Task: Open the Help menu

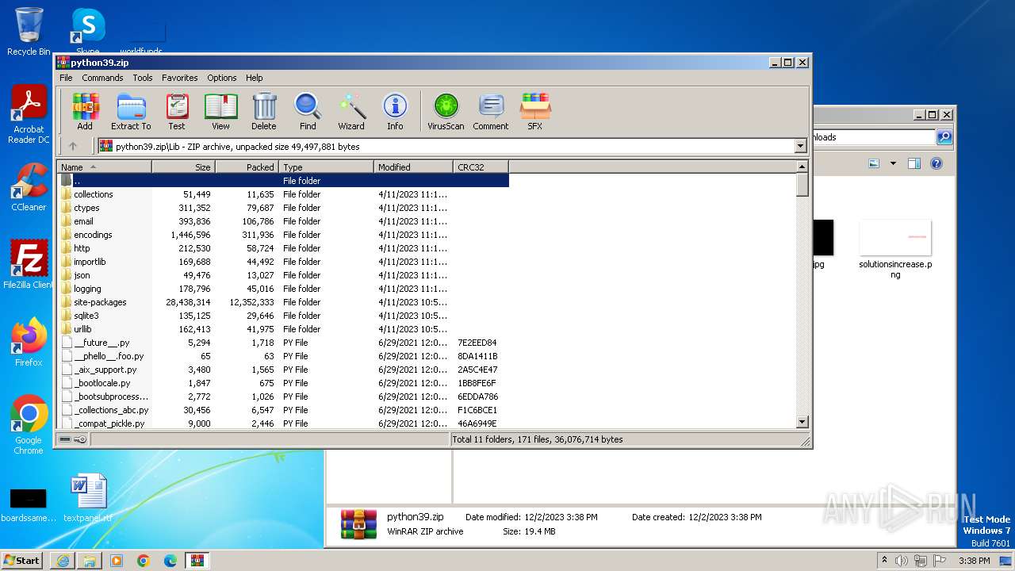Action: (x=254, y=78)
